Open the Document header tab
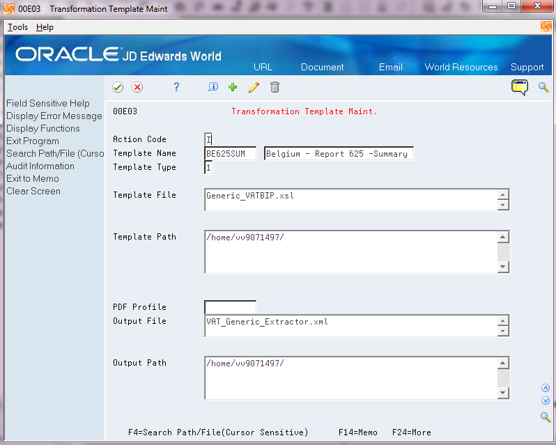Image resolution: width=556 pixels, height=445 pixels. (x=323, y=67)
